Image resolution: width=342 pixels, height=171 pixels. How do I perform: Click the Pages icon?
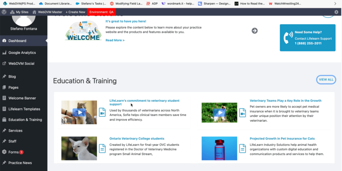point(4,87)
